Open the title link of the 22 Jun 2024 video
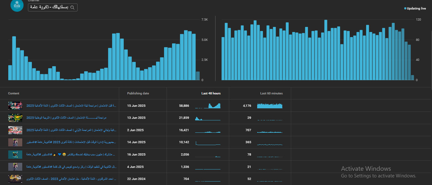 coord(71,179)
